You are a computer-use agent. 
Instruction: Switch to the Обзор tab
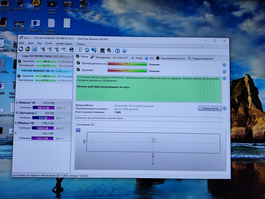pyautogui.click(x=82, y=56)
